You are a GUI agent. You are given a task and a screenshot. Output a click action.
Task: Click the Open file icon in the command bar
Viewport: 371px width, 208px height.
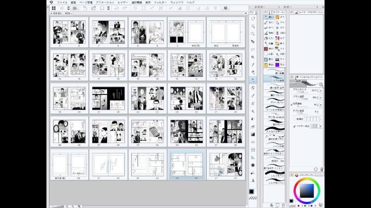(94, 8)
